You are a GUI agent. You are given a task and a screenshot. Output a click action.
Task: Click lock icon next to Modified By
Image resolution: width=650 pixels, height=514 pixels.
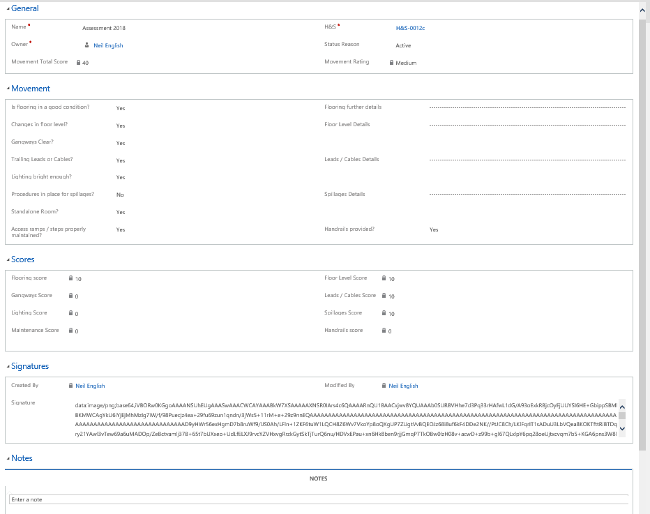point(384,386)
